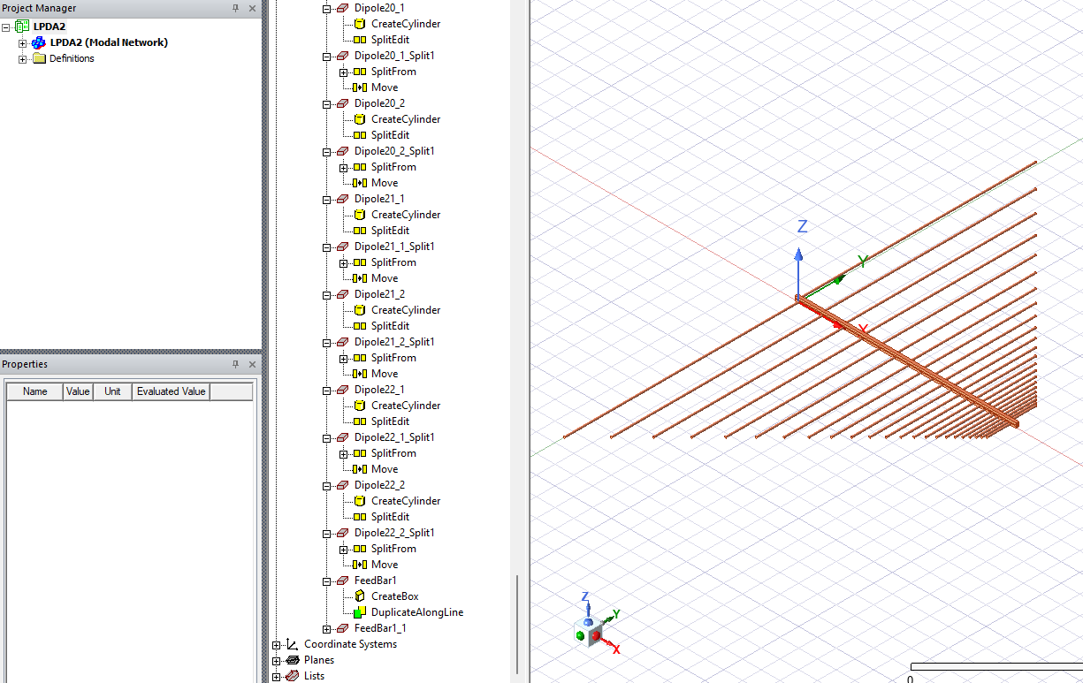This screenshot has width=1083, height=683.
Task: Select the Definitions folder icon
Action: click(x=38, y=58)
